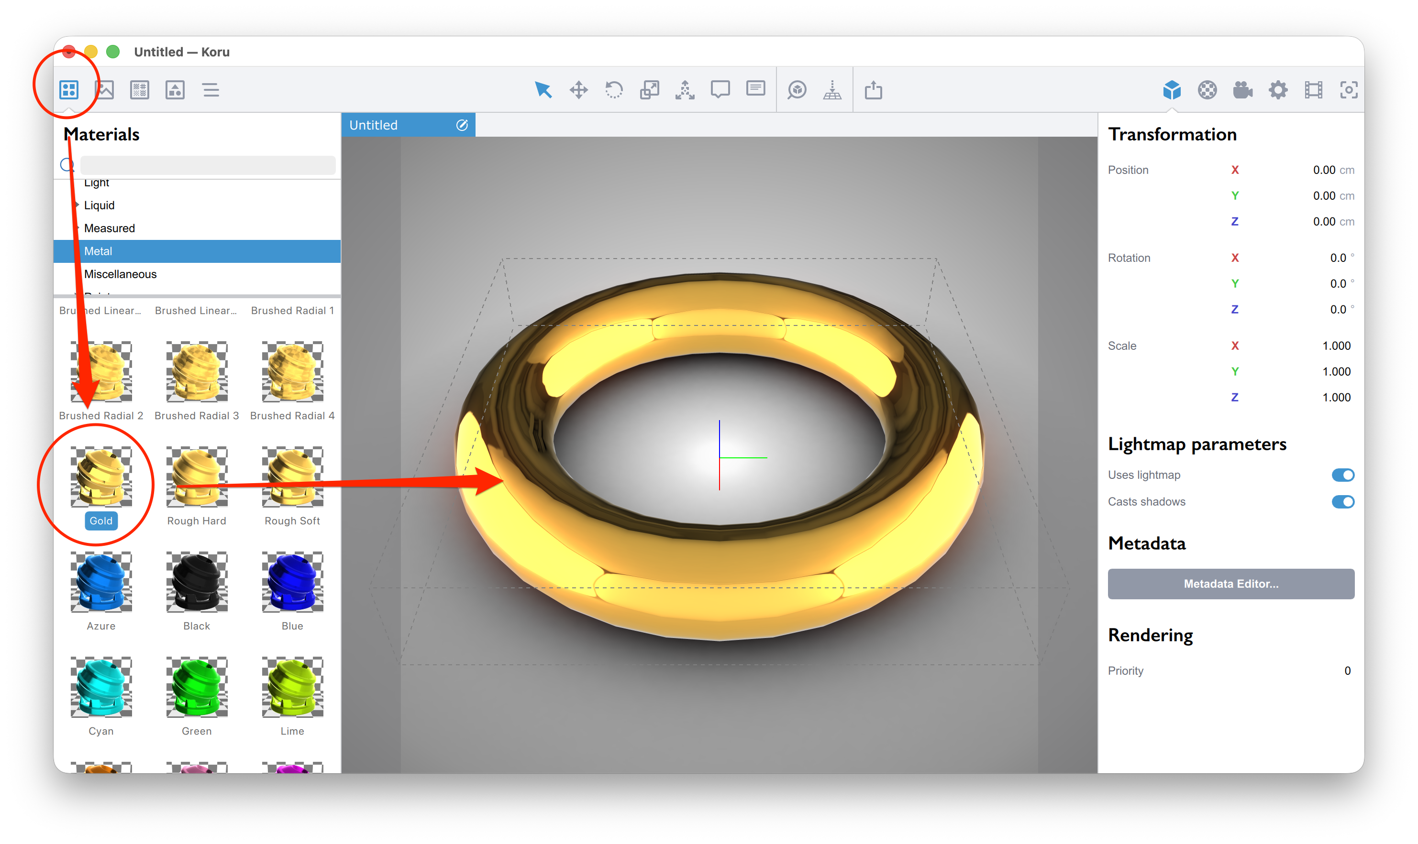Choose the Cyan metal material
Screen dimensions: 1418x844
coord(101,687)
